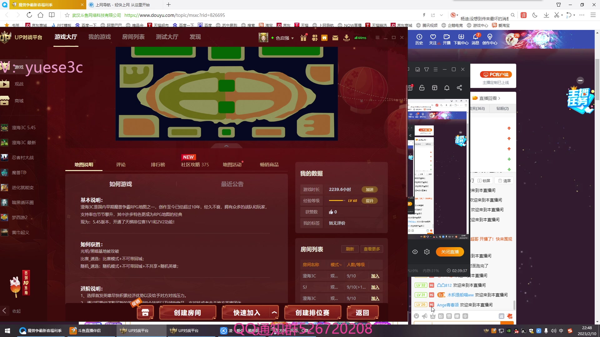Switch to 游戏大厅 tab

(66, 37)
